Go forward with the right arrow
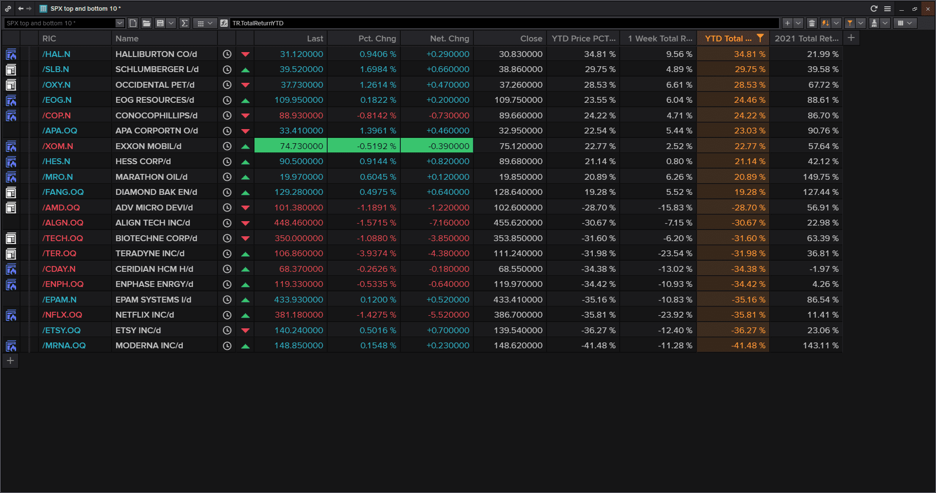The width and height of the screenshot is (936, 493). tap(29, 8)
